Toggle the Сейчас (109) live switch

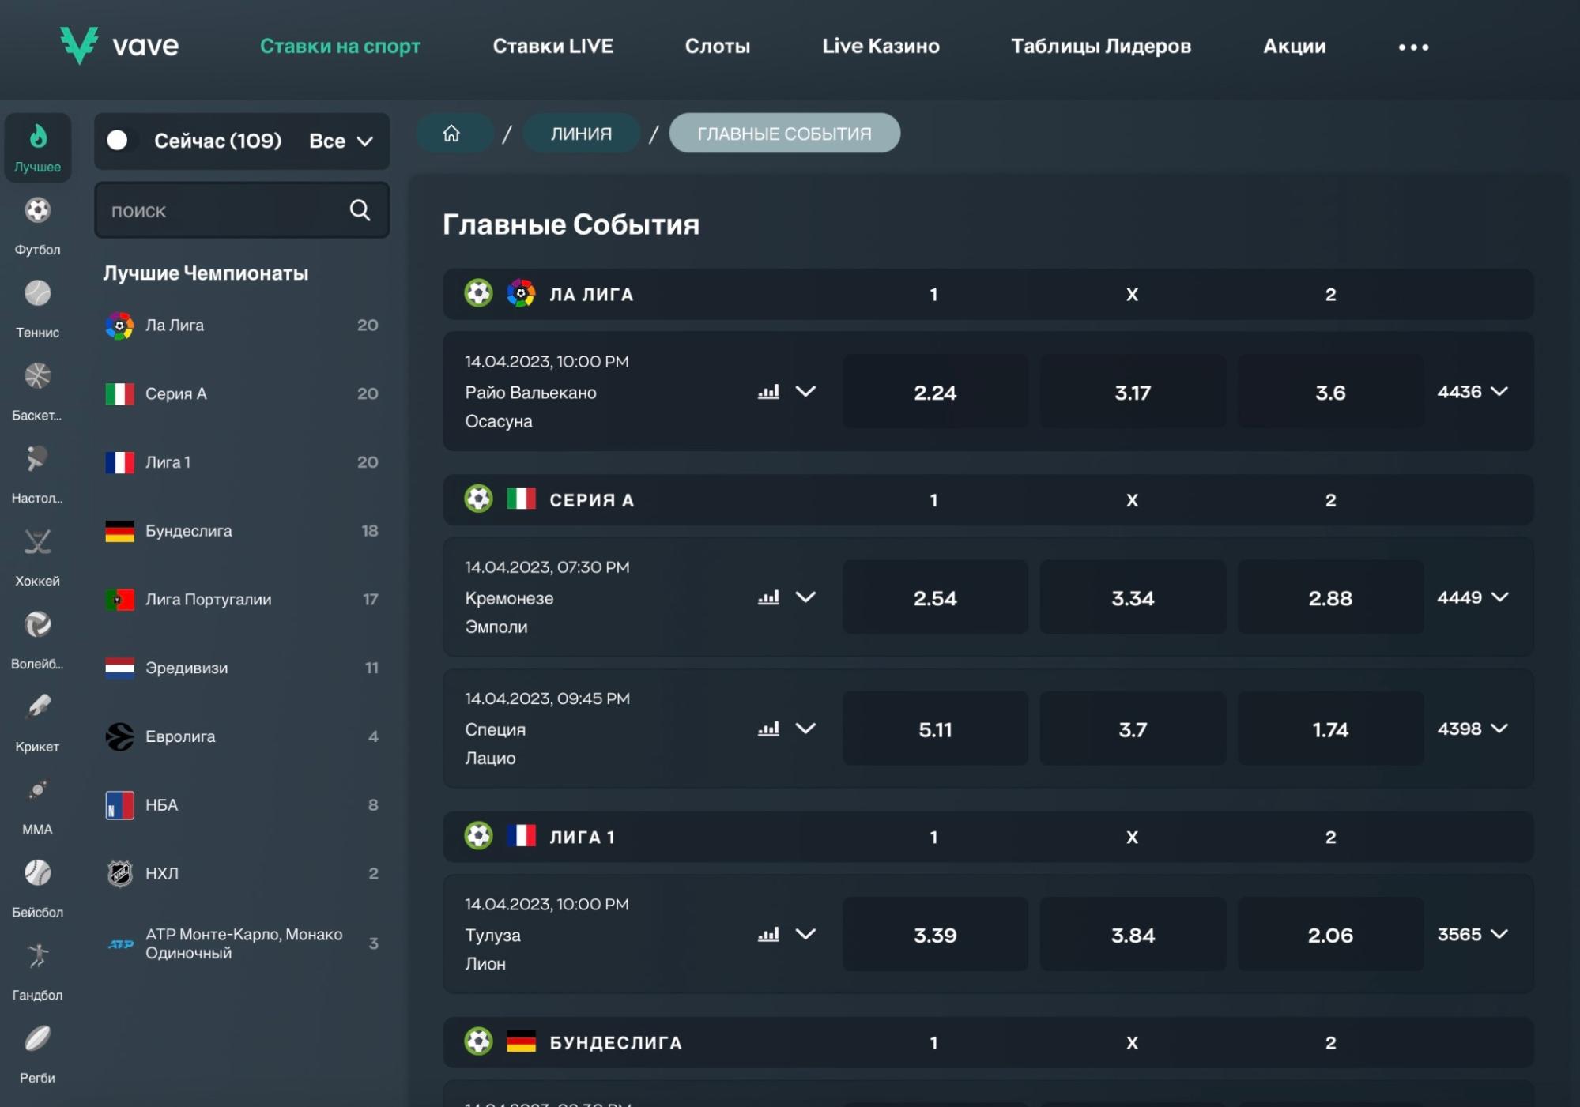118,141
